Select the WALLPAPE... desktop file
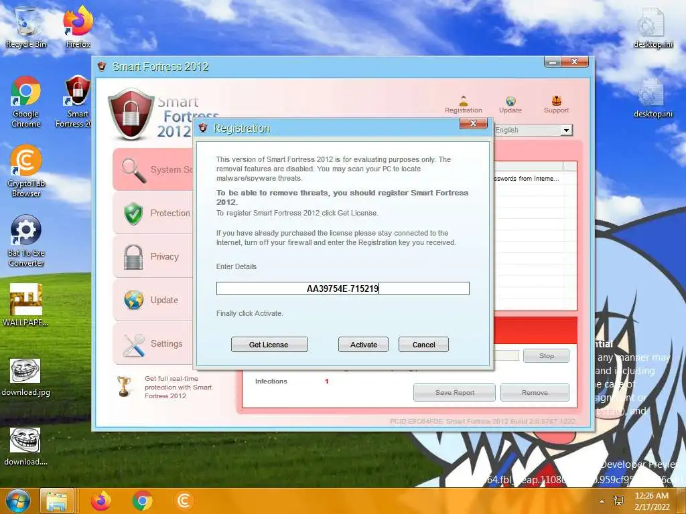The width and height of the screenshot is (686, 514). pyautogui.click(x=26, y=305)
